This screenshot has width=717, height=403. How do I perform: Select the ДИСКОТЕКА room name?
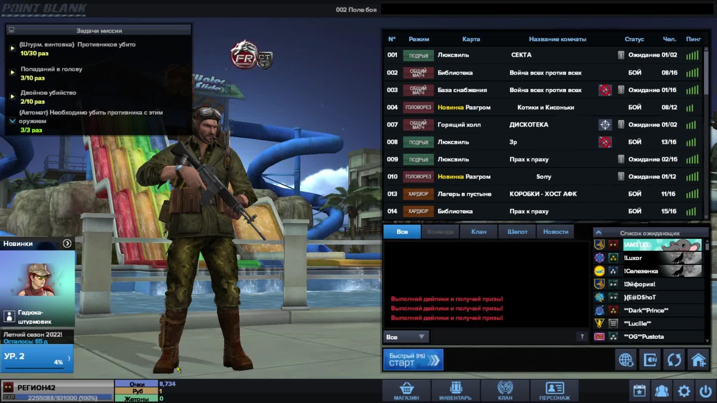[529, 125]
